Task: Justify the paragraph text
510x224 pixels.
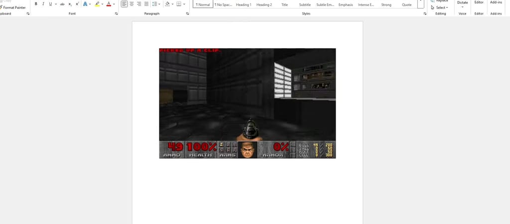Action: (146, 4)
